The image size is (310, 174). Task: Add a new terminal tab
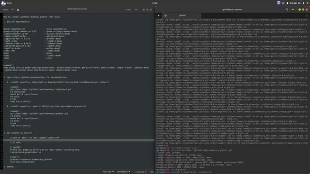158,15
